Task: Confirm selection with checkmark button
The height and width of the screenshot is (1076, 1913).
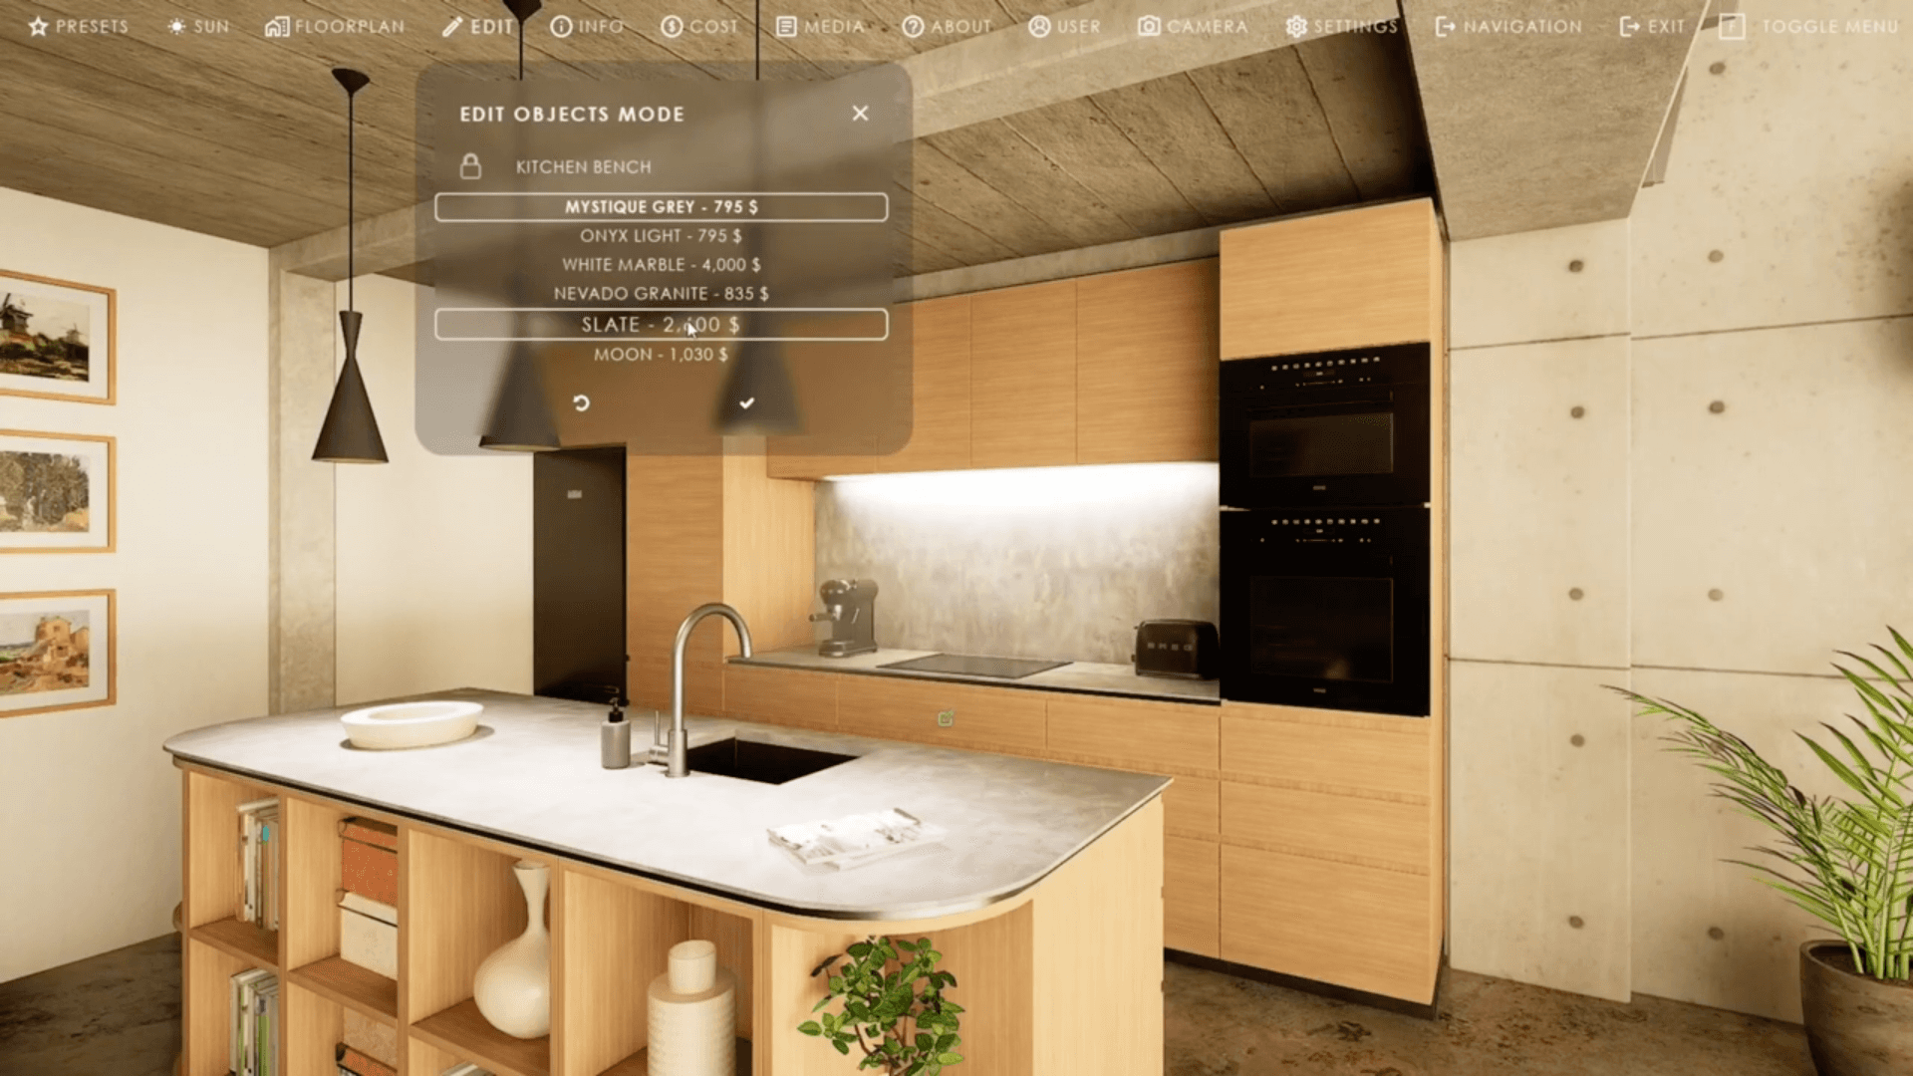Action: 746,403
